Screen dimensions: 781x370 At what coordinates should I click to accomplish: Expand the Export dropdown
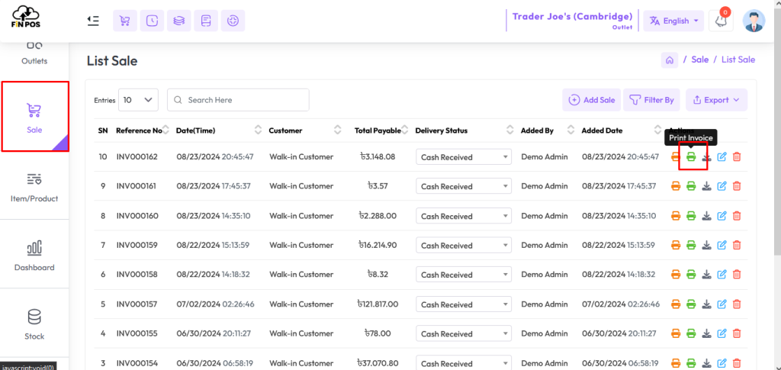716,100
